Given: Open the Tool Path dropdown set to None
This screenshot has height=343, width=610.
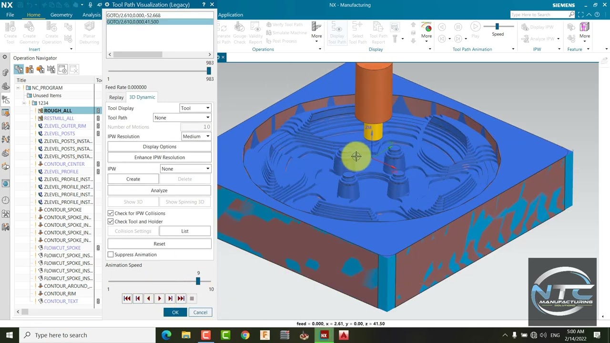Looking at the screenshot, I should pos(182,118).
